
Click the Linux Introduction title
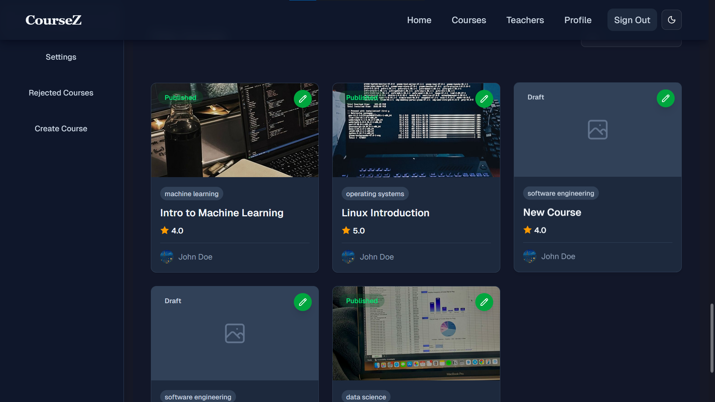385,213
